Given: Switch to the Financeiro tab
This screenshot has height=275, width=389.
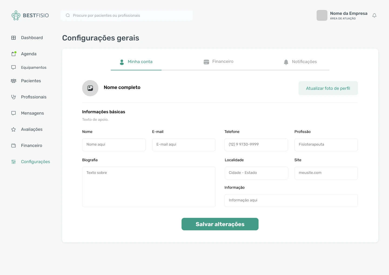Looking at the screenshot, I should click(x=218, y=62).
